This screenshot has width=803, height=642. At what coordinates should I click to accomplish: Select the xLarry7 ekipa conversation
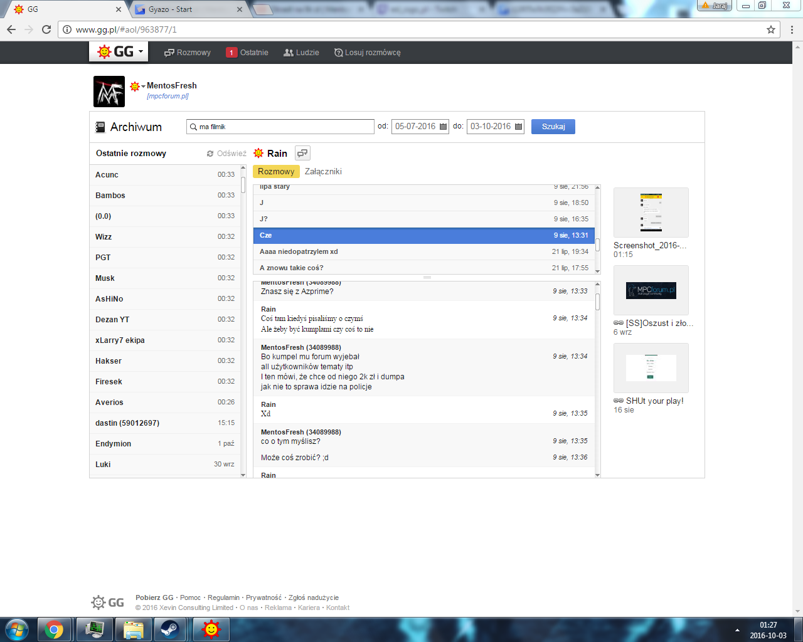coord(165,340)
